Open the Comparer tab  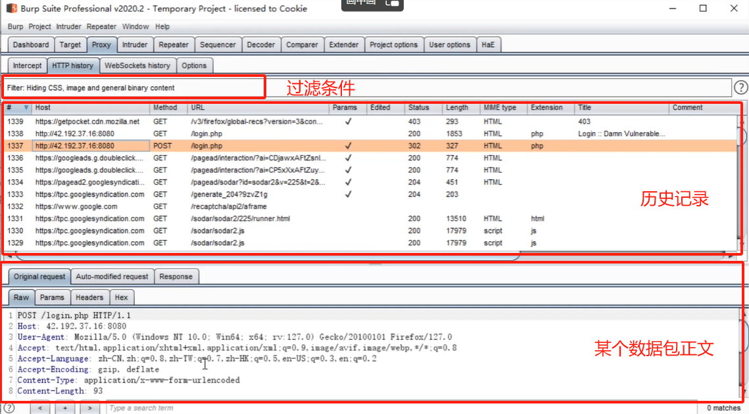302,45
